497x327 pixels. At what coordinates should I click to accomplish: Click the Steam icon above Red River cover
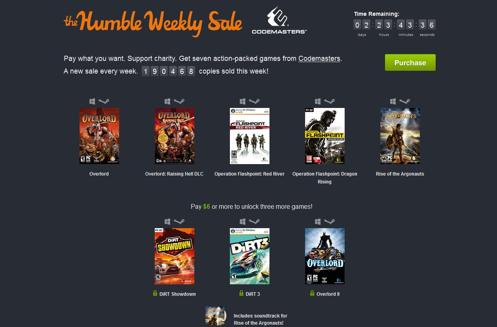pos(254,102)
